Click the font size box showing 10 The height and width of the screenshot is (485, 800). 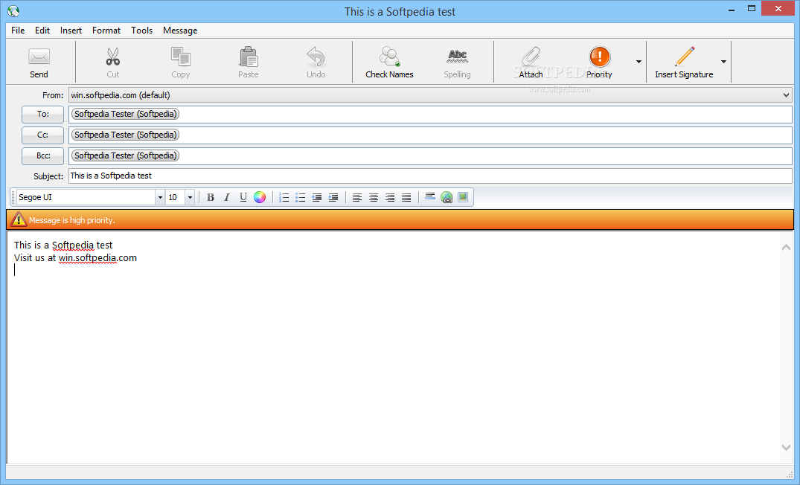click(176, 197)
